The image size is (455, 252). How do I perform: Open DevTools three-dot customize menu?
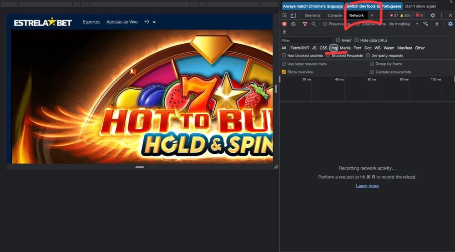click(x=442, y=15)
